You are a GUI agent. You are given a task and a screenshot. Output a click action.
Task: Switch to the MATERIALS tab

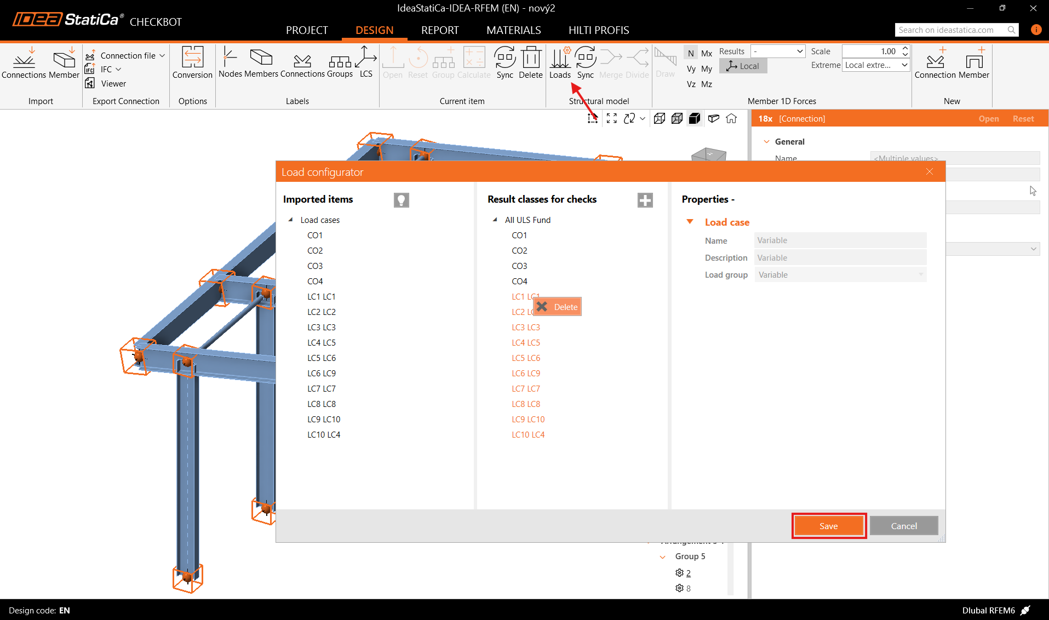pos(513,30)
